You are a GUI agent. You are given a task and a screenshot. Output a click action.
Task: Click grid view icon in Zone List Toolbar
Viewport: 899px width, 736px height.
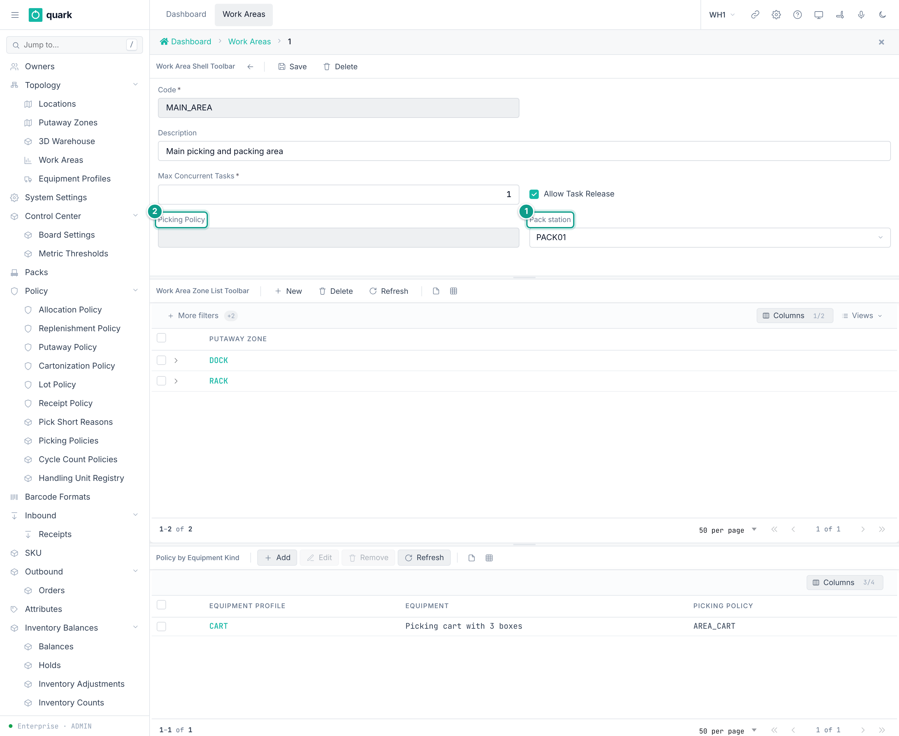click(x=454, y=291)
